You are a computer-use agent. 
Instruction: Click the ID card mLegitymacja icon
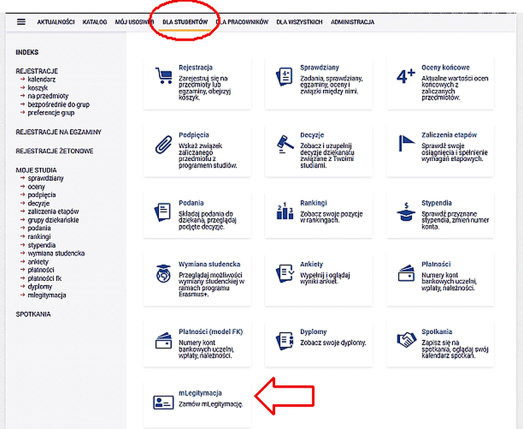(x=163, y=401)
